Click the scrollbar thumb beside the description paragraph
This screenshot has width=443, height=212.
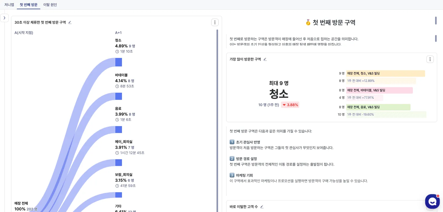[436, 38]
